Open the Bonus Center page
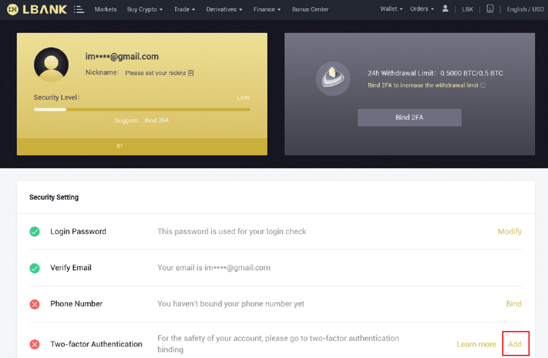 coord(310,9)
